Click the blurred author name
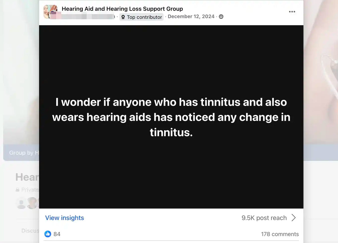 (88, 17)
